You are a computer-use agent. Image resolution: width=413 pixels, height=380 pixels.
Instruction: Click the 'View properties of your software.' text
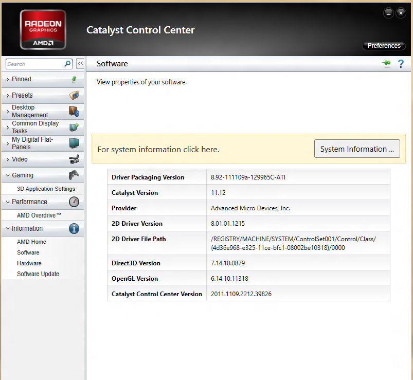point(141,82)
